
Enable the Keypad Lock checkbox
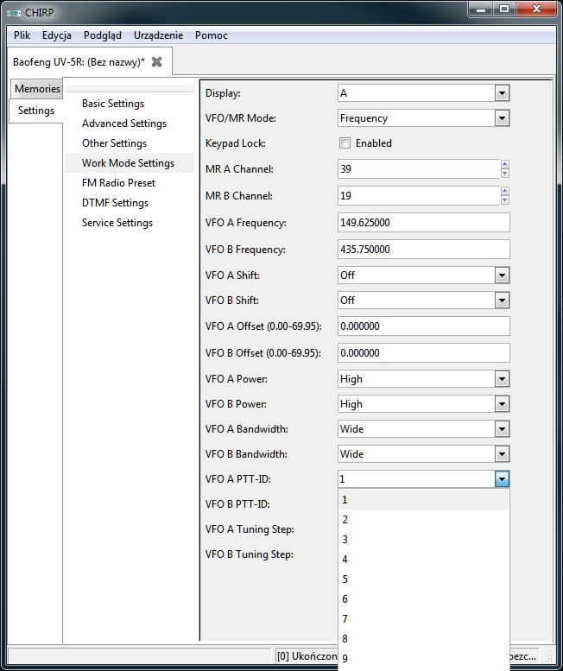[345, 143]
